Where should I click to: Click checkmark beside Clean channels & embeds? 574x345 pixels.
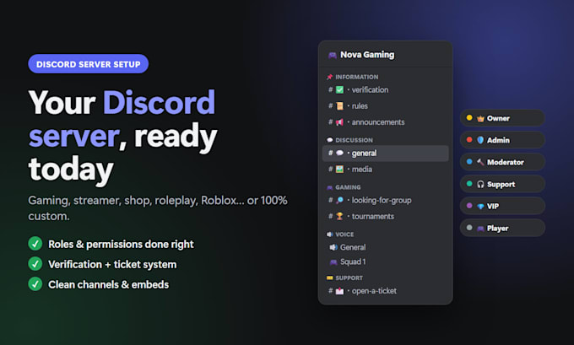tap(35, 284)
